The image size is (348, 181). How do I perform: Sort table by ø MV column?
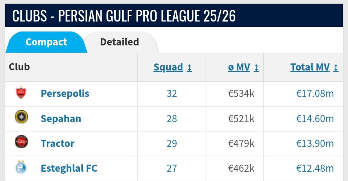coord(239,67)
